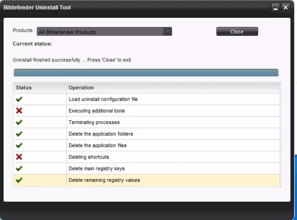This screenshot has height=220, width=297.
Task: Close the window using title bar X
Action: [286, 7]
